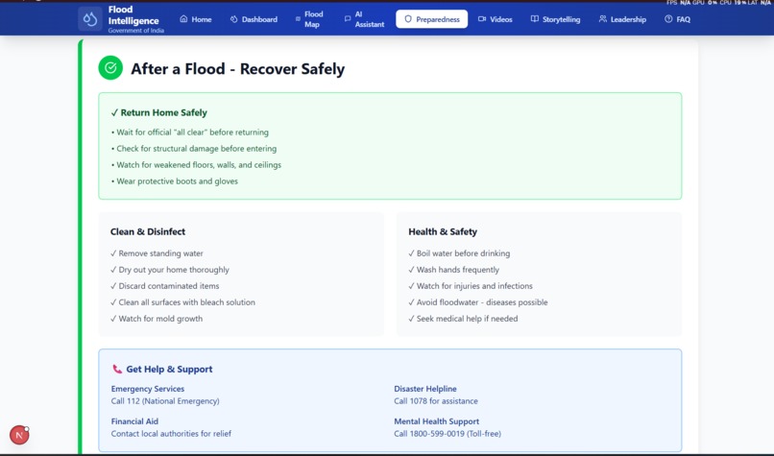Open the Flood Map page
The width and height of the screenshot is (774, 456).
pyautogui.click(x=309, y=19)
